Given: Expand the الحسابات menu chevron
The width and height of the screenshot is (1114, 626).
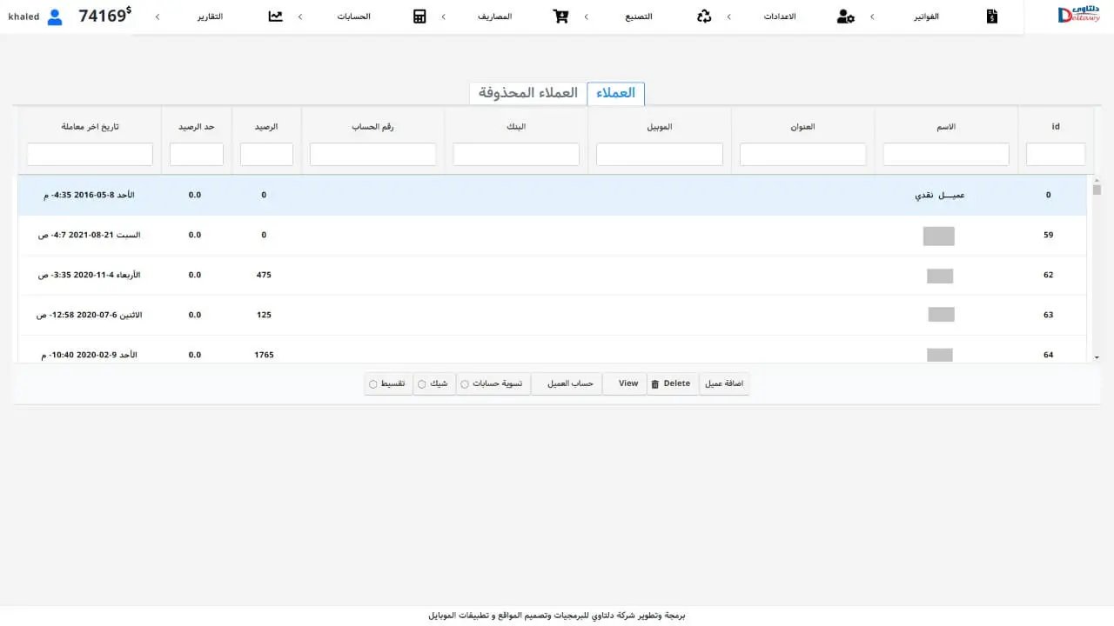Looking at the screenshot, I should [300, 17].
